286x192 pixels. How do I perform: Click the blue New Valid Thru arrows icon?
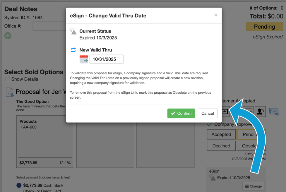click(73, 50)
